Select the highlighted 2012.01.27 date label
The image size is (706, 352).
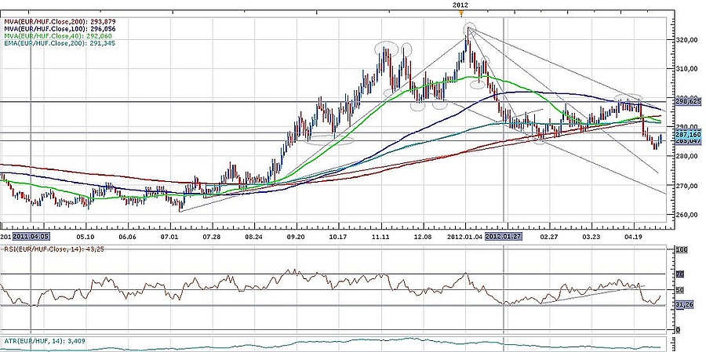point(504,235)
